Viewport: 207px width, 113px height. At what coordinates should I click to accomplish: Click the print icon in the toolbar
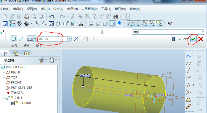[26, 16]
